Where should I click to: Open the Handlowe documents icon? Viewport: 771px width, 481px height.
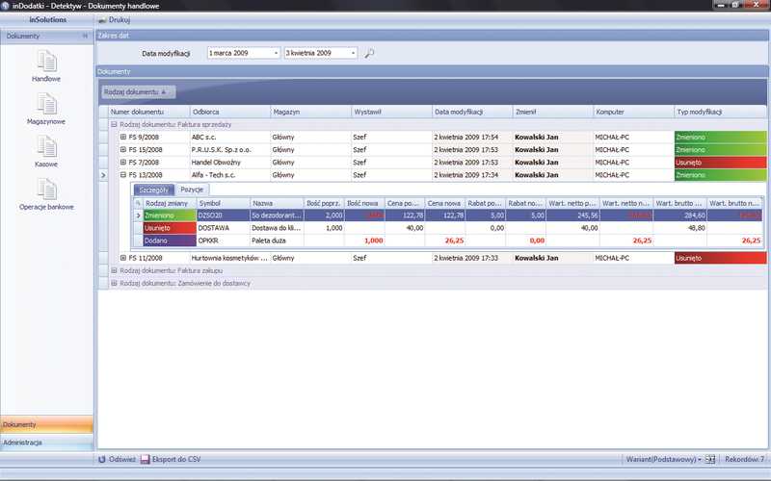pos(46,65)
